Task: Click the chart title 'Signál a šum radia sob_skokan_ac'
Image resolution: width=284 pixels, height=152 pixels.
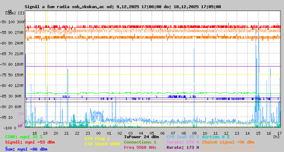Action: coord(65,7)
